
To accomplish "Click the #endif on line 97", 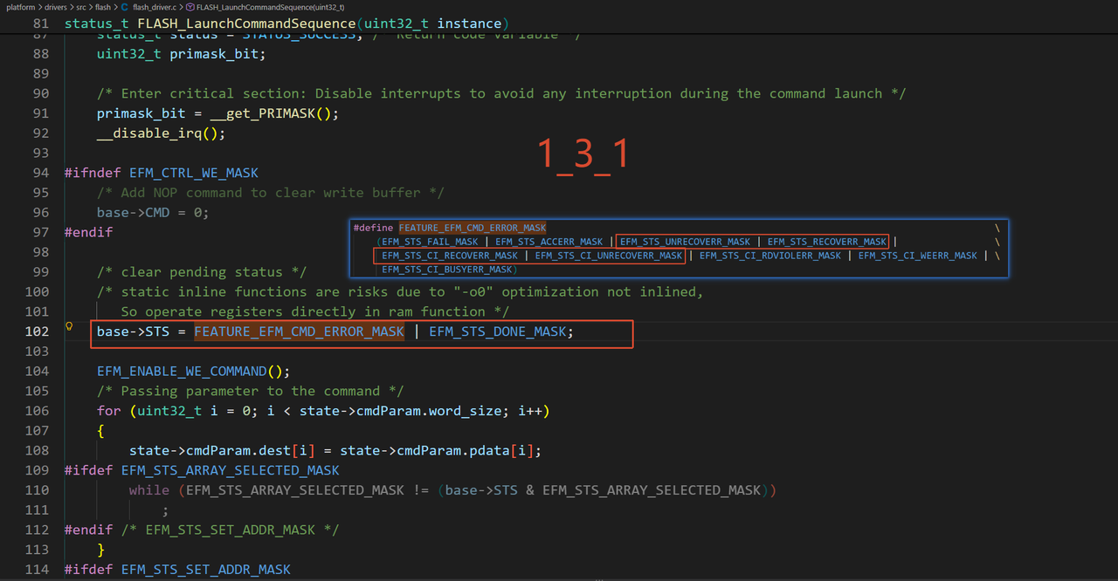I will (x=88, y=232).
